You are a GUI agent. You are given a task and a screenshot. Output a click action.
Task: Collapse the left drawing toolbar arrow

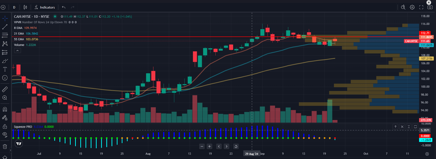click(x=11, y=150)
